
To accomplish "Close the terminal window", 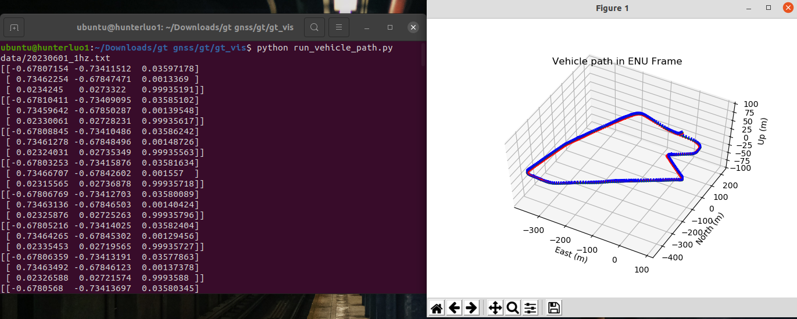I will click(x=413, y=27).
